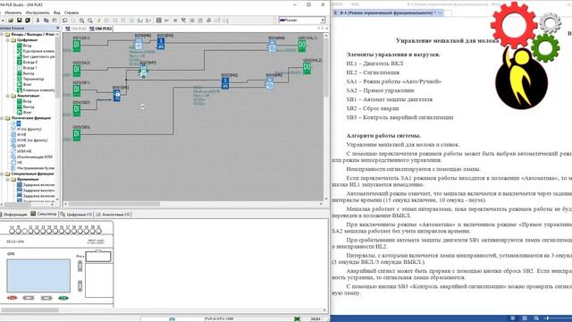Screen dimensions: 572x322
Task: Open the Инструменты menu
Action: click(x=38, y=13)
